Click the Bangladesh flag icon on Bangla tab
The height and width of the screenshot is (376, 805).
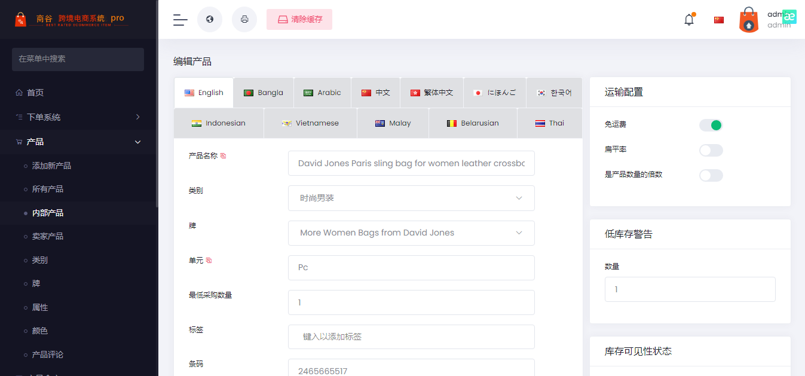click(249, 93)
